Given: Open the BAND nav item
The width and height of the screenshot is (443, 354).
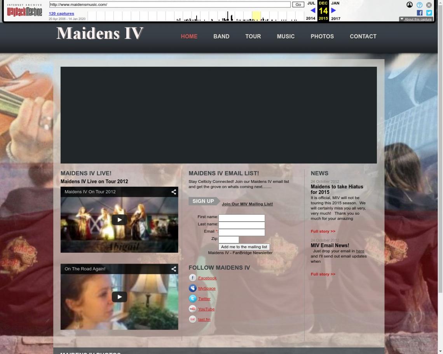Looking at the screenshot, I should 221,36.
